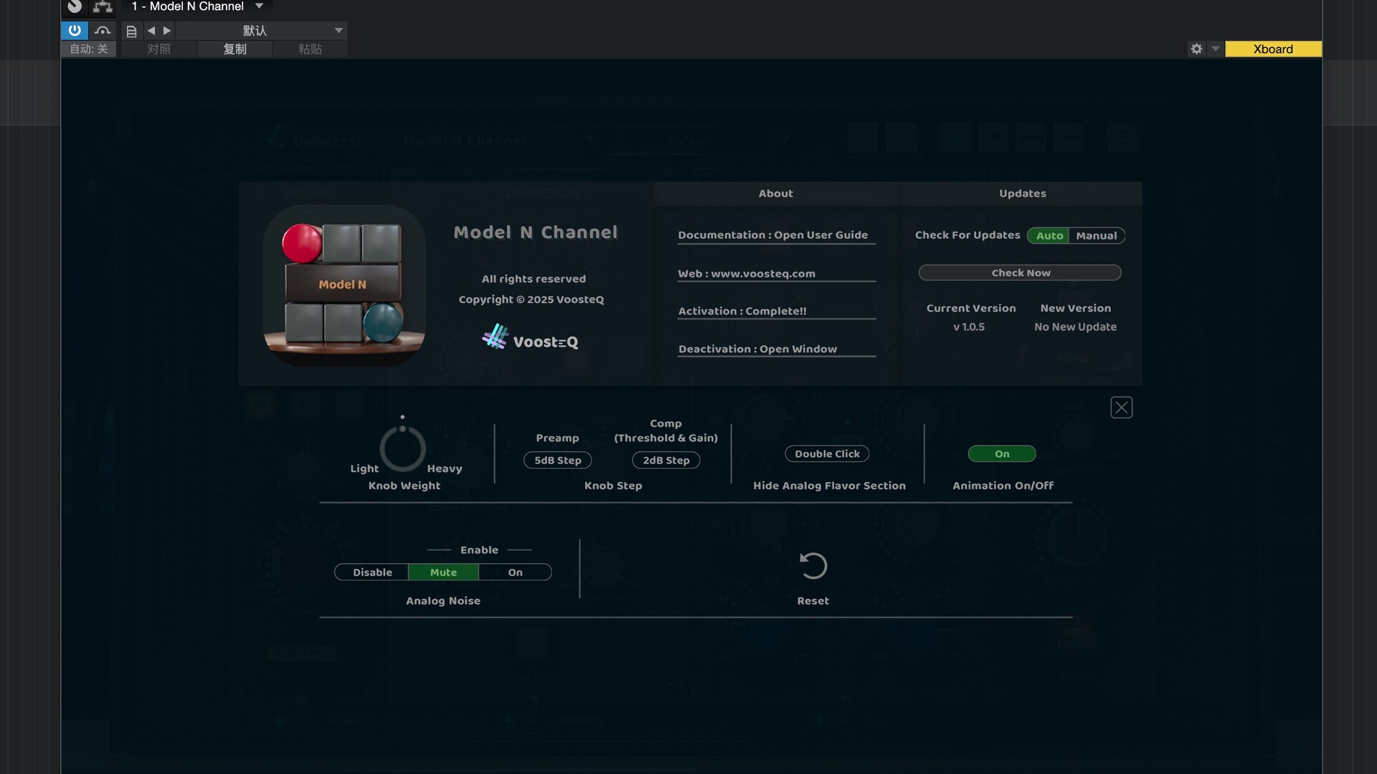Viewport: 1377px width, 774px height.
Task: Select Disable for Analog Noise
Action: coord(372,573)
